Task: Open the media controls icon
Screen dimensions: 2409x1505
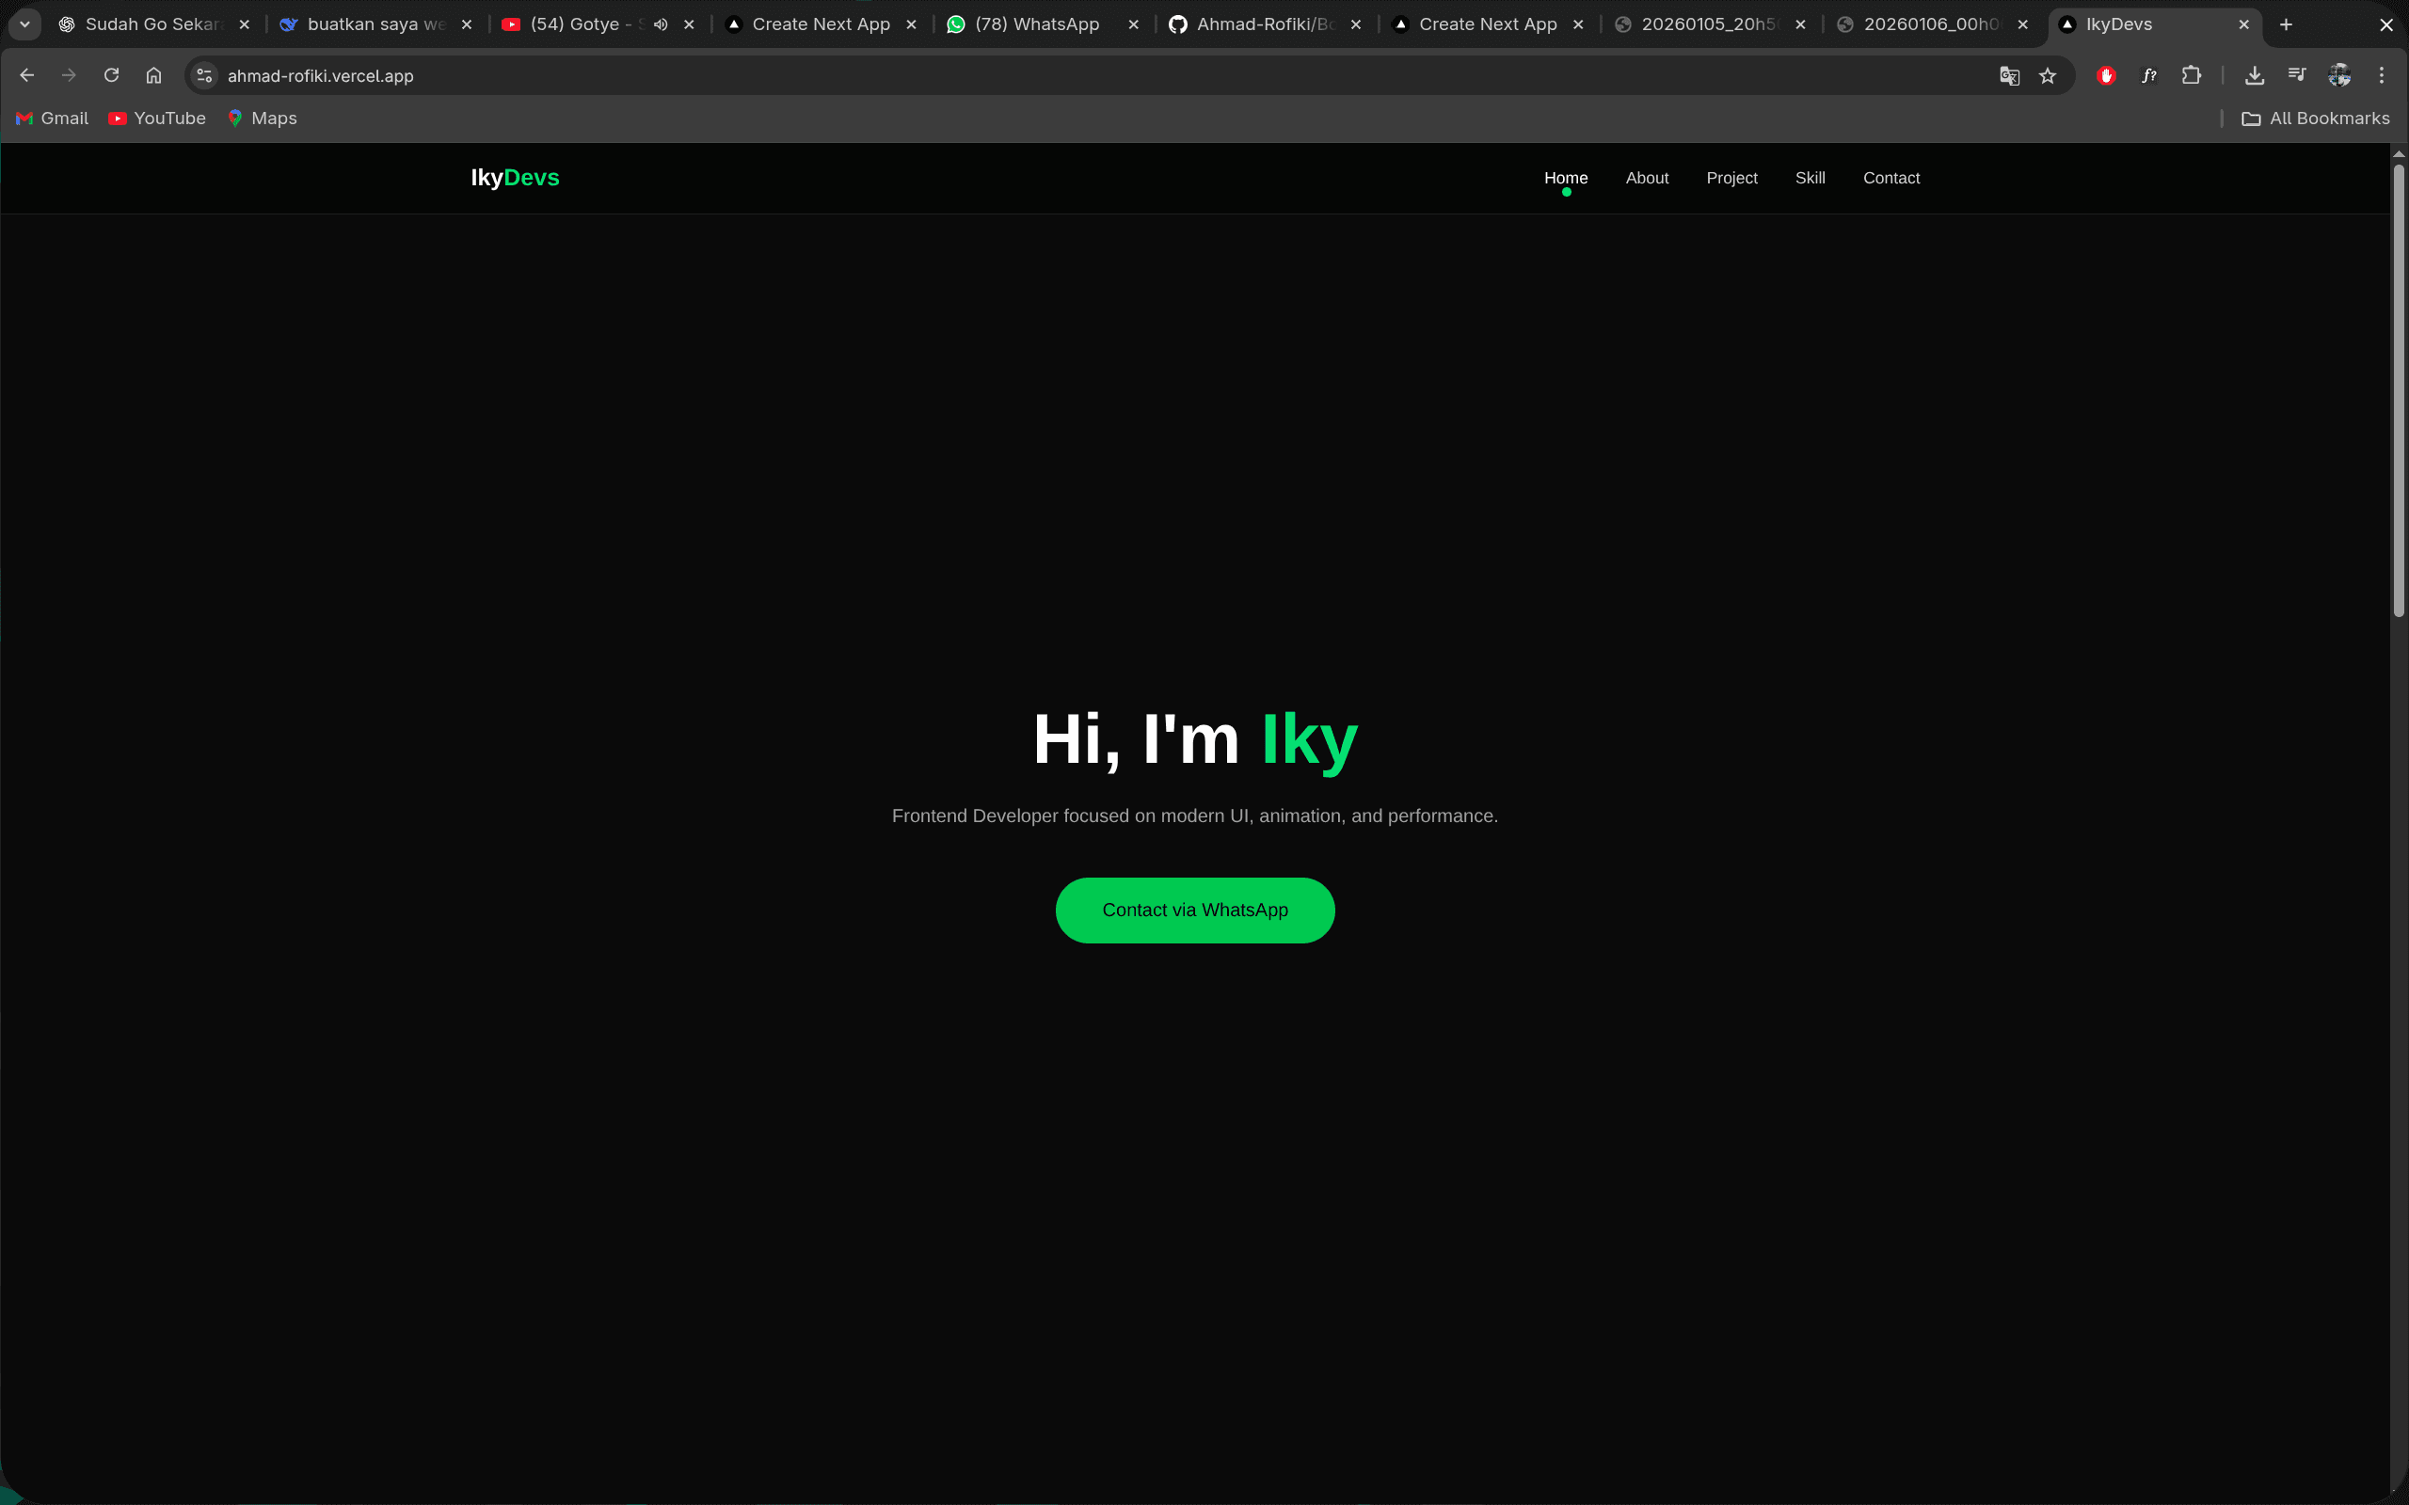Action: pyautogui.click(x=2296, y=75)
